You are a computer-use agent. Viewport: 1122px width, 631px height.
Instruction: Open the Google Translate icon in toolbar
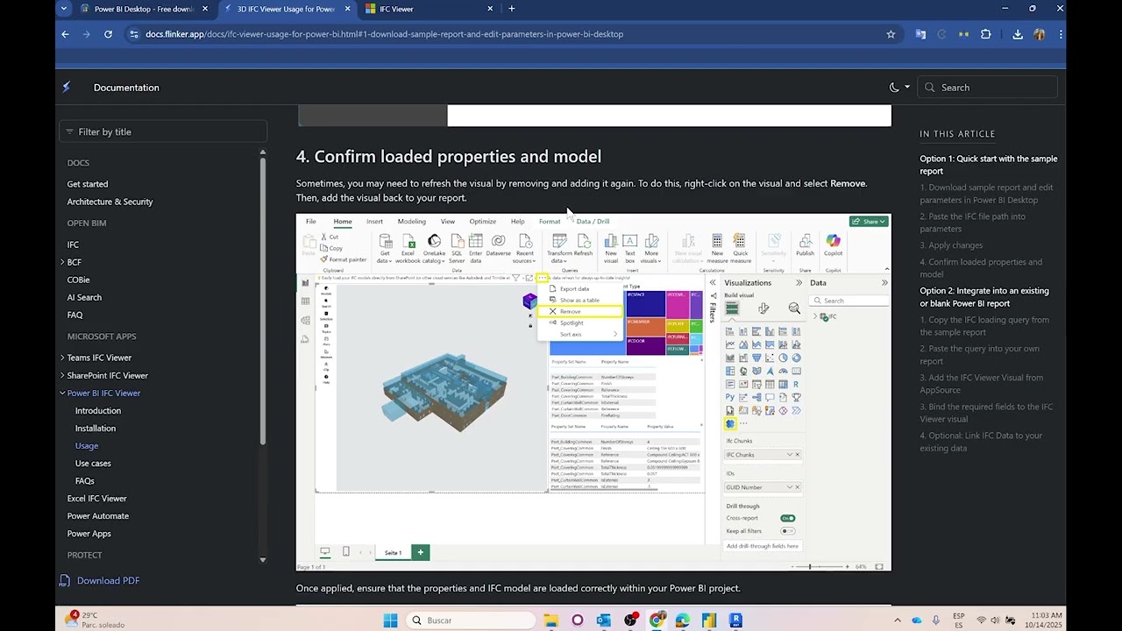920,34
